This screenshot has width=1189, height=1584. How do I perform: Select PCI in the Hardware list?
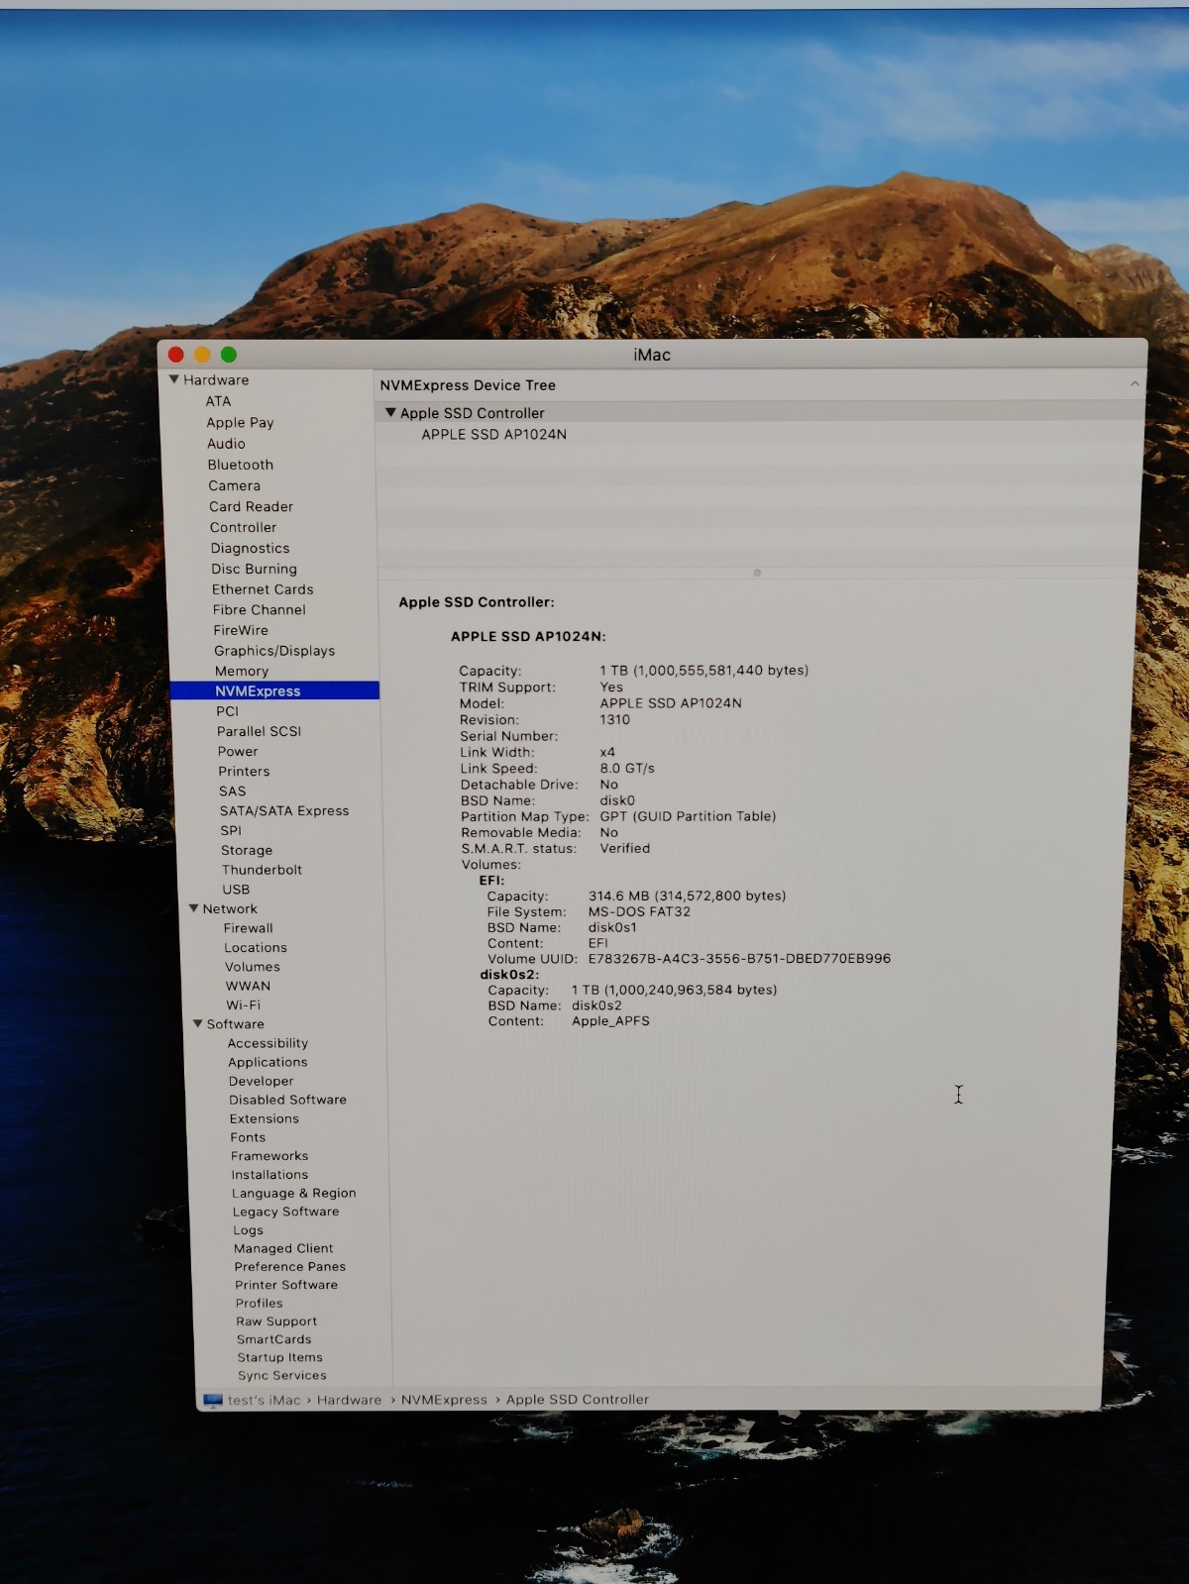point(228,711)
